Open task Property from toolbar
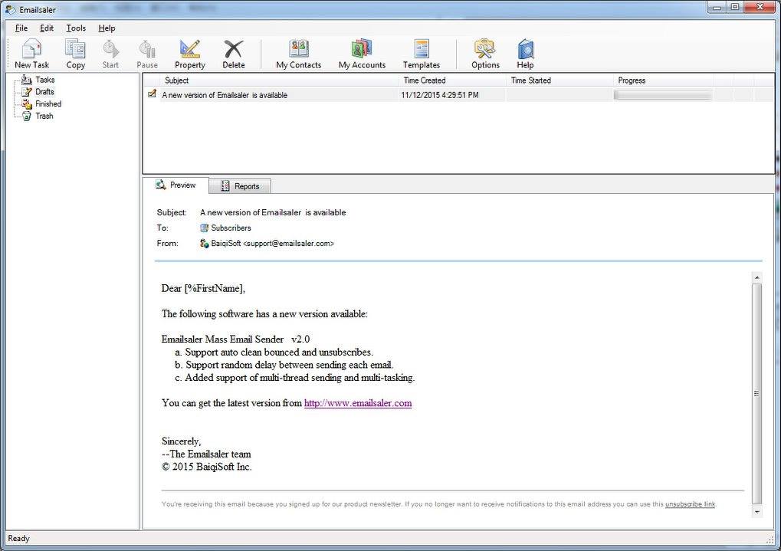Screen dimensions: 781x551 190,54
